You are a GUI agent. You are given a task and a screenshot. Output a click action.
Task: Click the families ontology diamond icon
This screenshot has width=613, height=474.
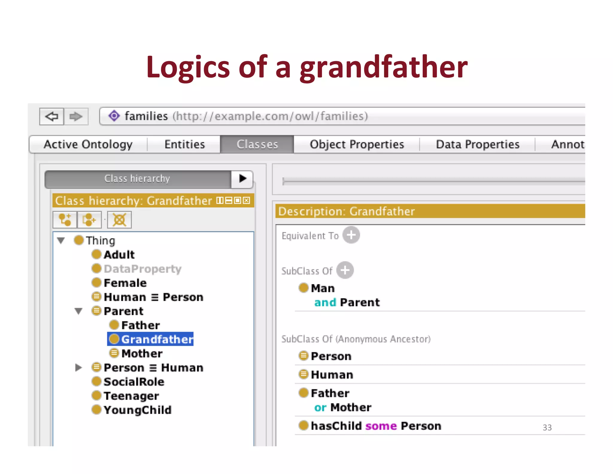(x=114, y=116)
